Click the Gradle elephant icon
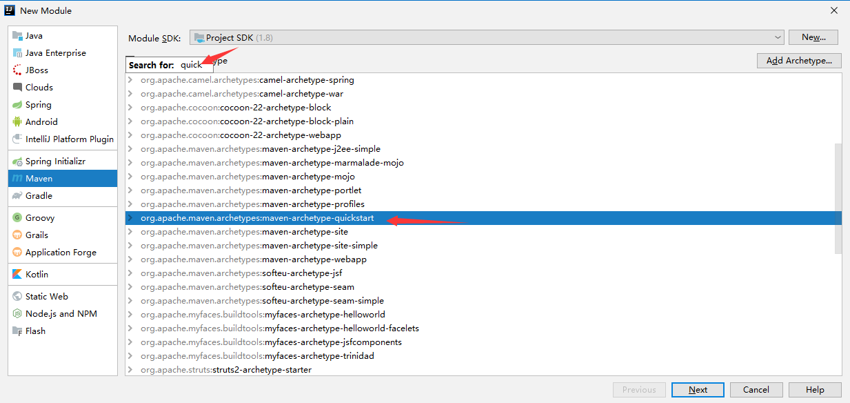The height and width of the screenshot is (403, 850). tap(17, 196)
